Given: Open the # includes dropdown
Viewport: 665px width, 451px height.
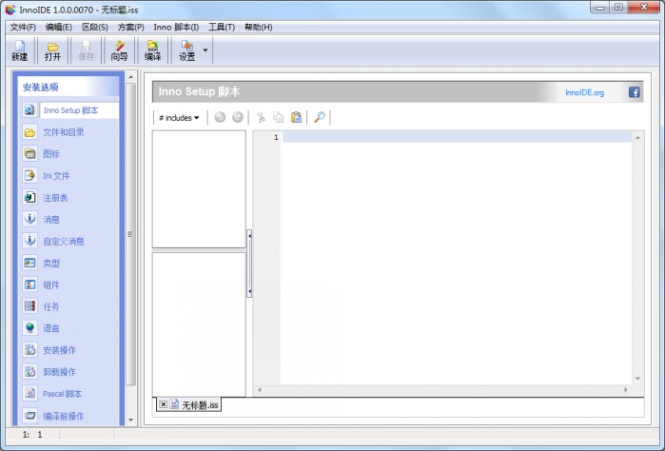Looking at the screenshot, I should (179, 118).
